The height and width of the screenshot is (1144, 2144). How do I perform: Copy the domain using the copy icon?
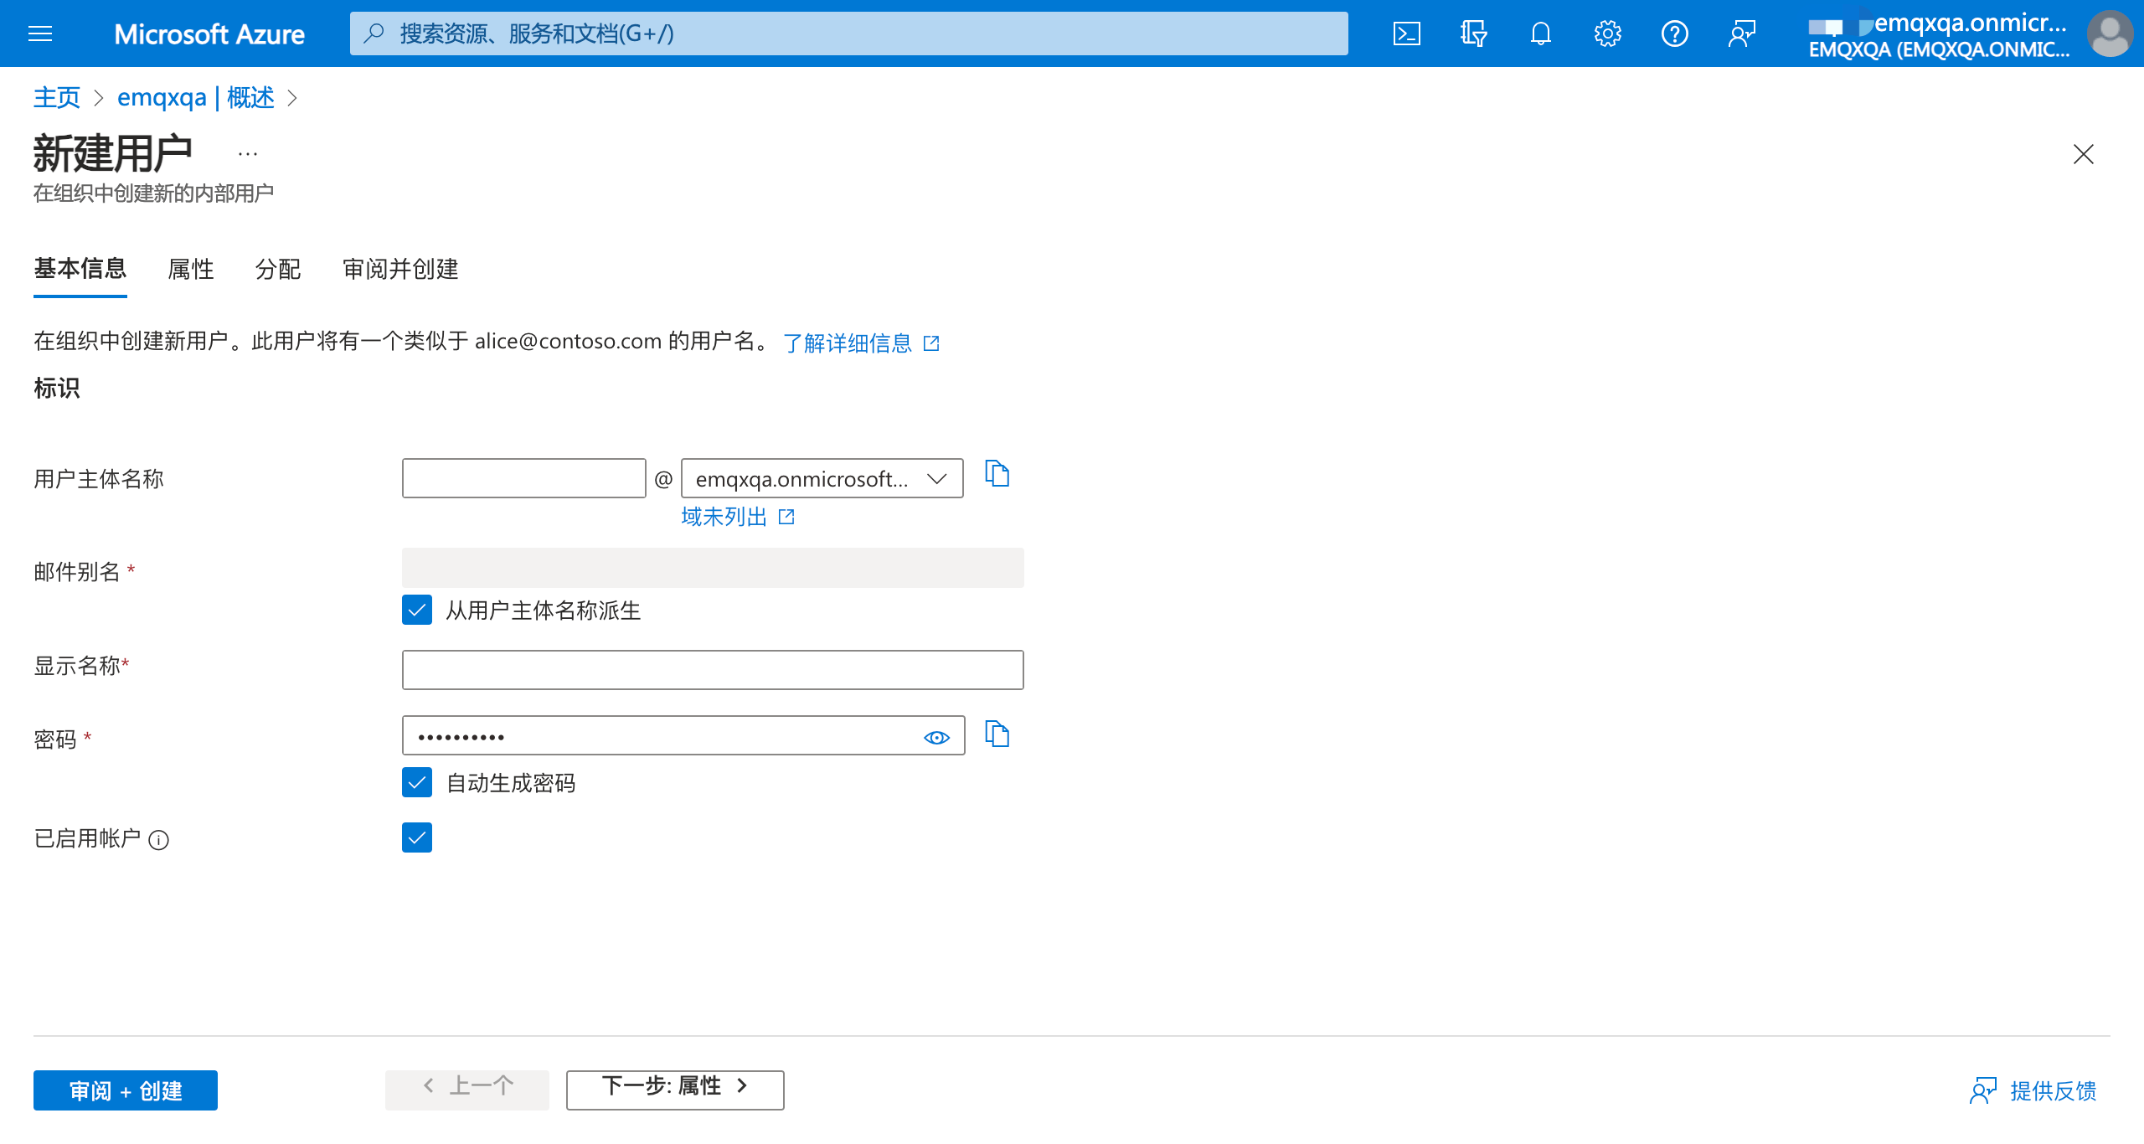tap(997, 475)
